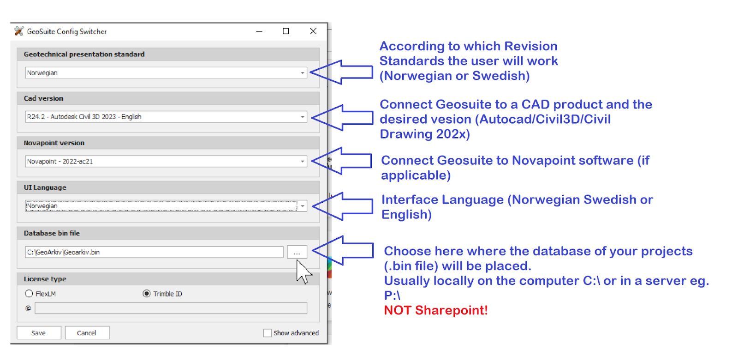This screenshot has height=356, width=738.
Task: Click the 'Novapoint version' section label
Action: point(54,143)
